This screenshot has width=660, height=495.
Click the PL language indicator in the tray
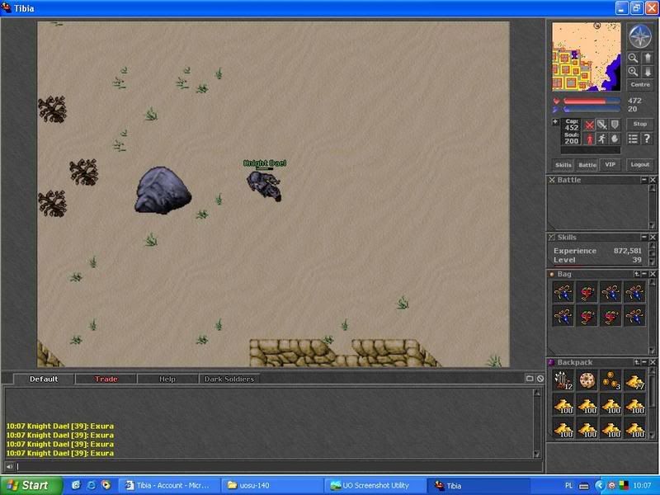point(568,486)
